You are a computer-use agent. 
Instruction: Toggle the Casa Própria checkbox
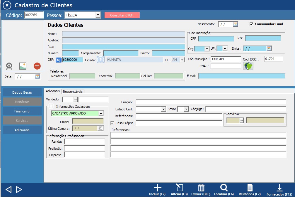click(112, 123)
